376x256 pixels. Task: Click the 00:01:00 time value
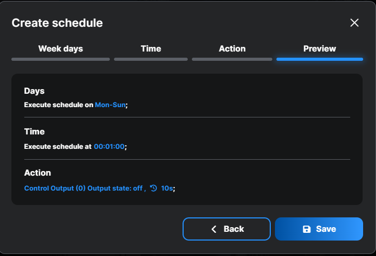109,147
